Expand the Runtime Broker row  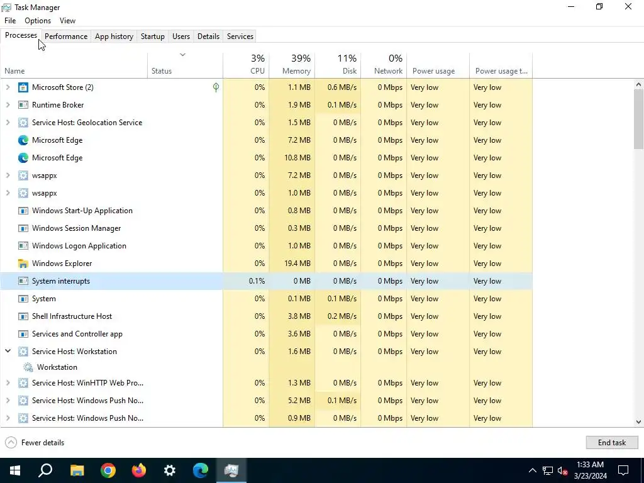(8, 105)
